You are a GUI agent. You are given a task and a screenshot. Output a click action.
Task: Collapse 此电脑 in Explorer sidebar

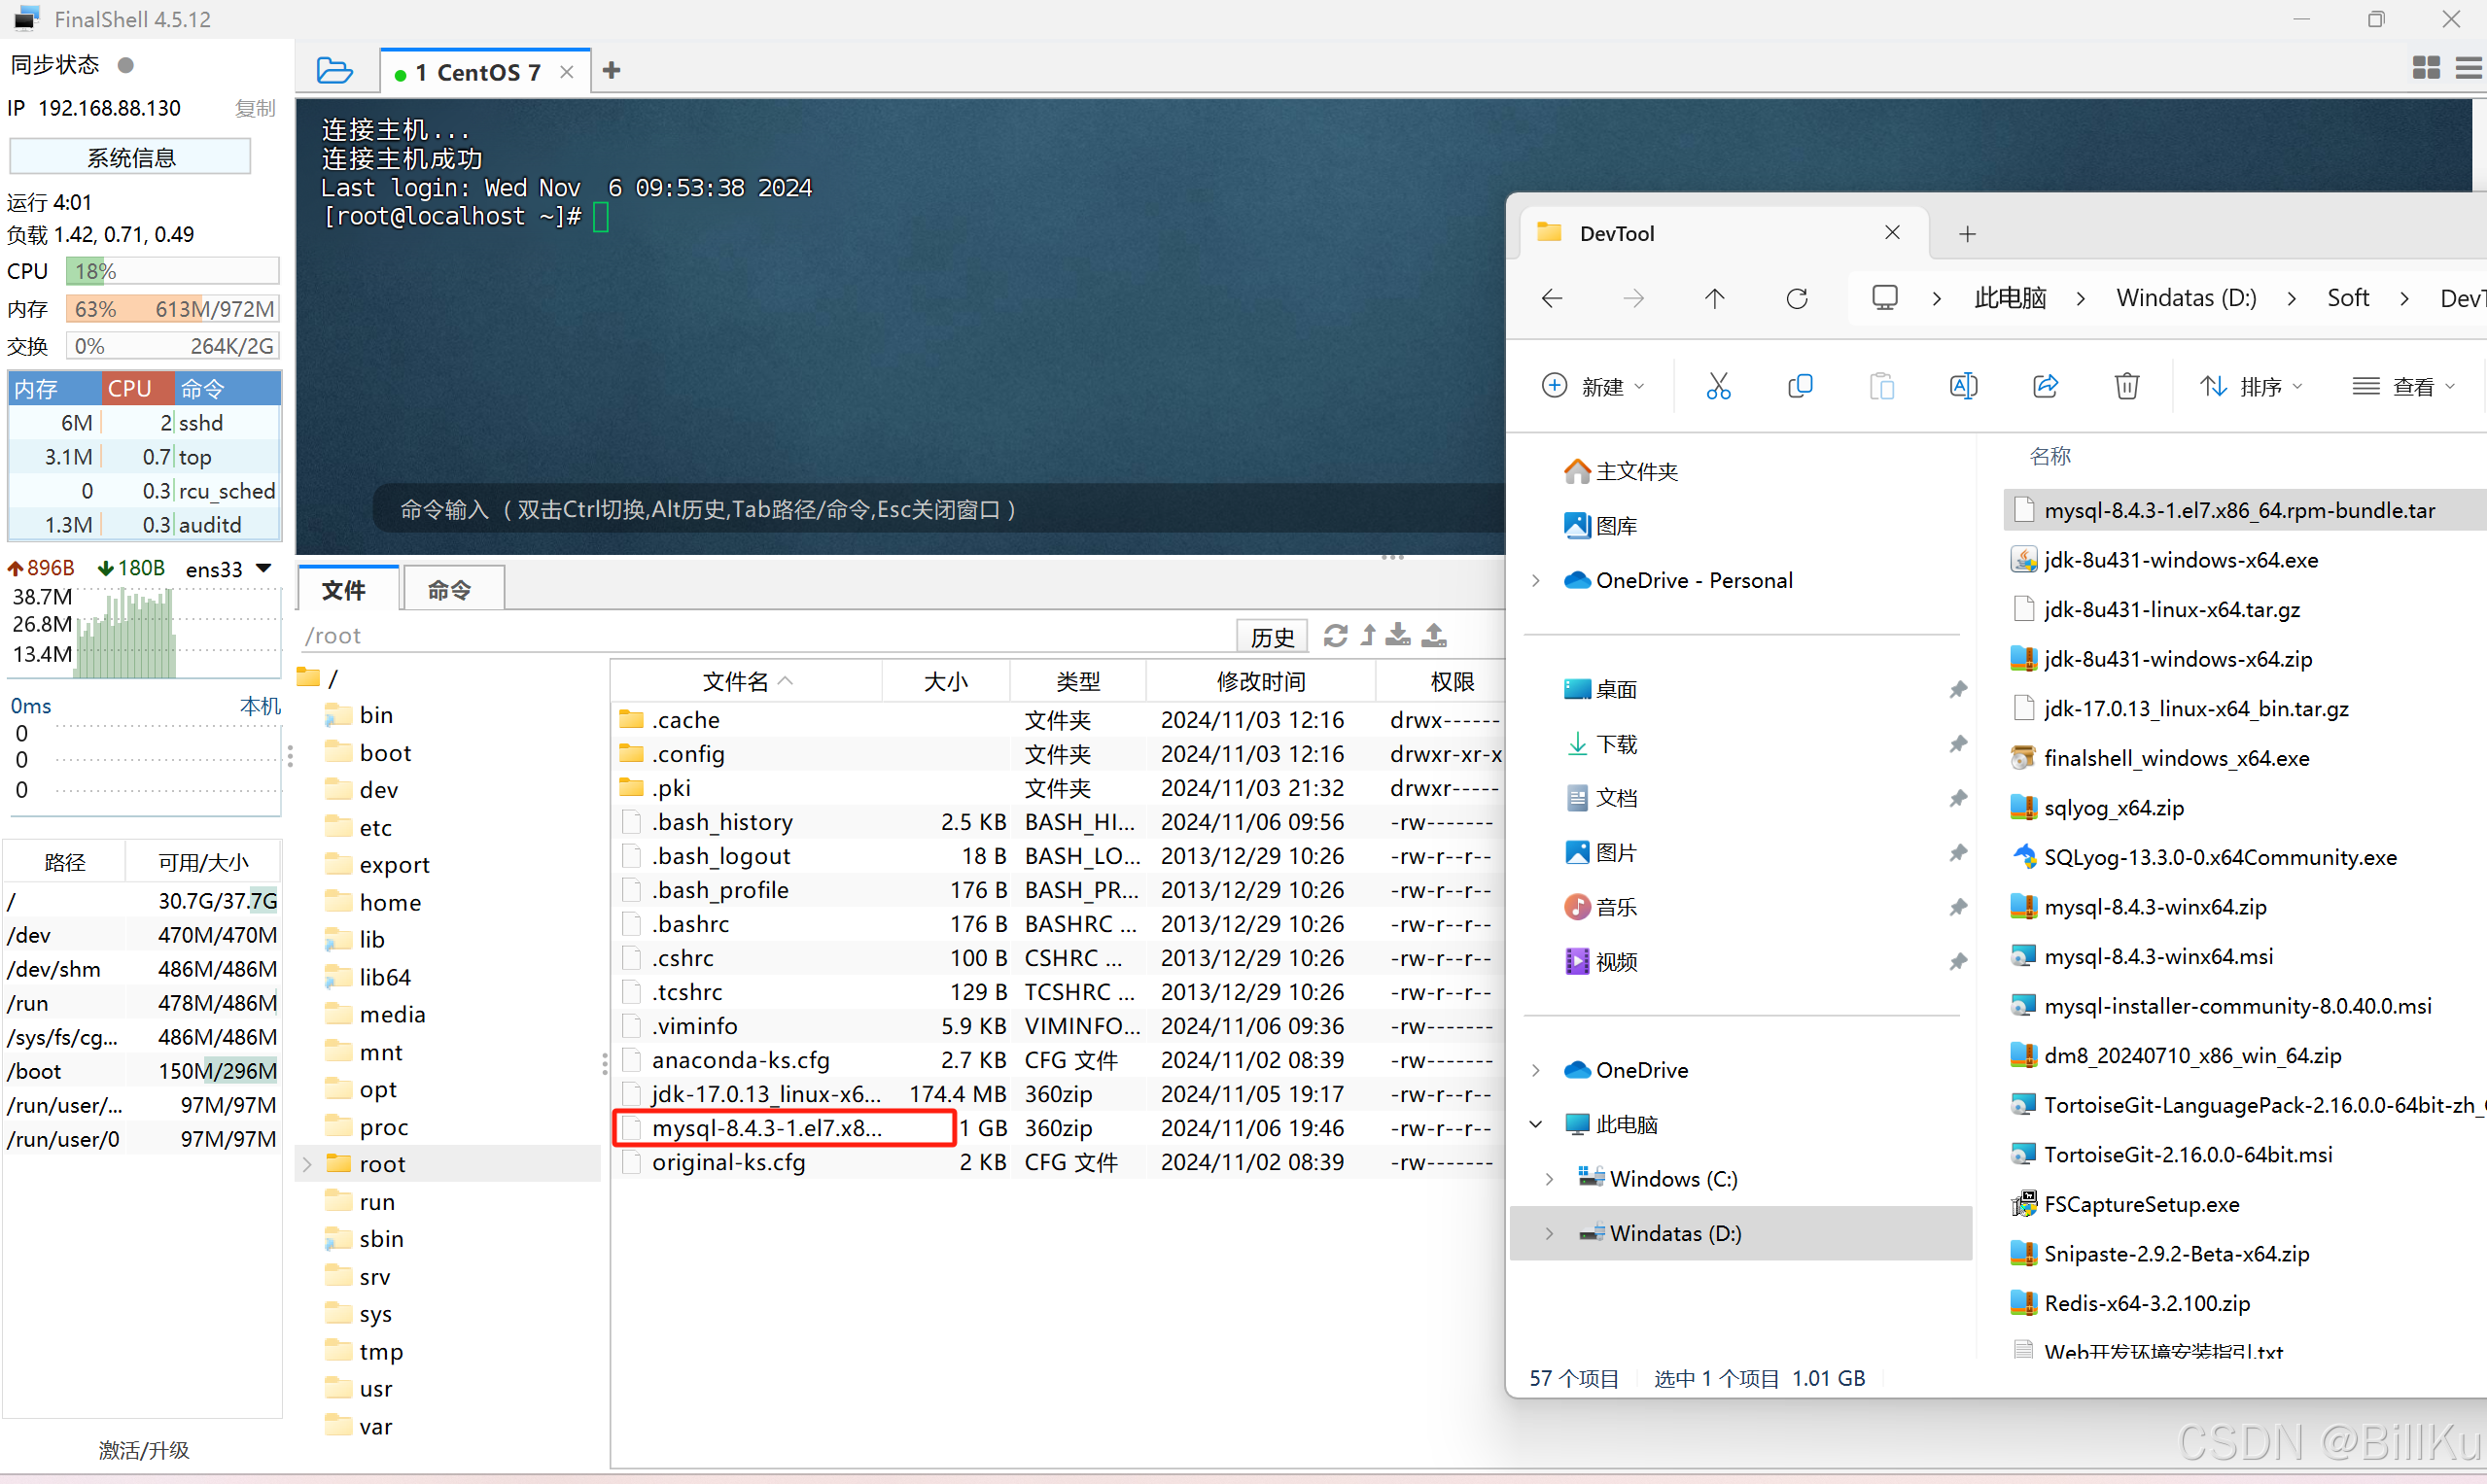(1536, 1124)
